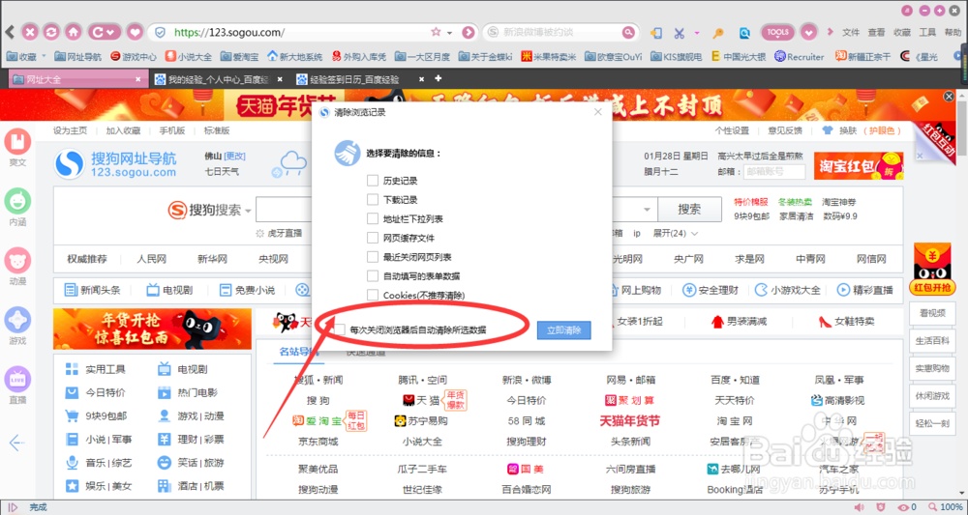Click the pink TOOLS button
Screen dimensions: 968x515
(778, 32)
